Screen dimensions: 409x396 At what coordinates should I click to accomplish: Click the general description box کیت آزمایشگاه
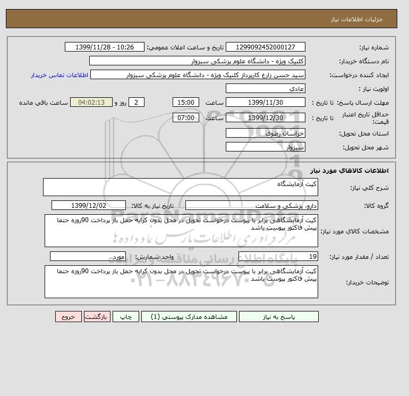point(181,187)
